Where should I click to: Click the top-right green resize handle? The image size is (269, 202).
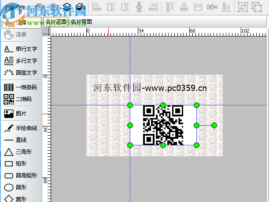click(x=197, y=105)
